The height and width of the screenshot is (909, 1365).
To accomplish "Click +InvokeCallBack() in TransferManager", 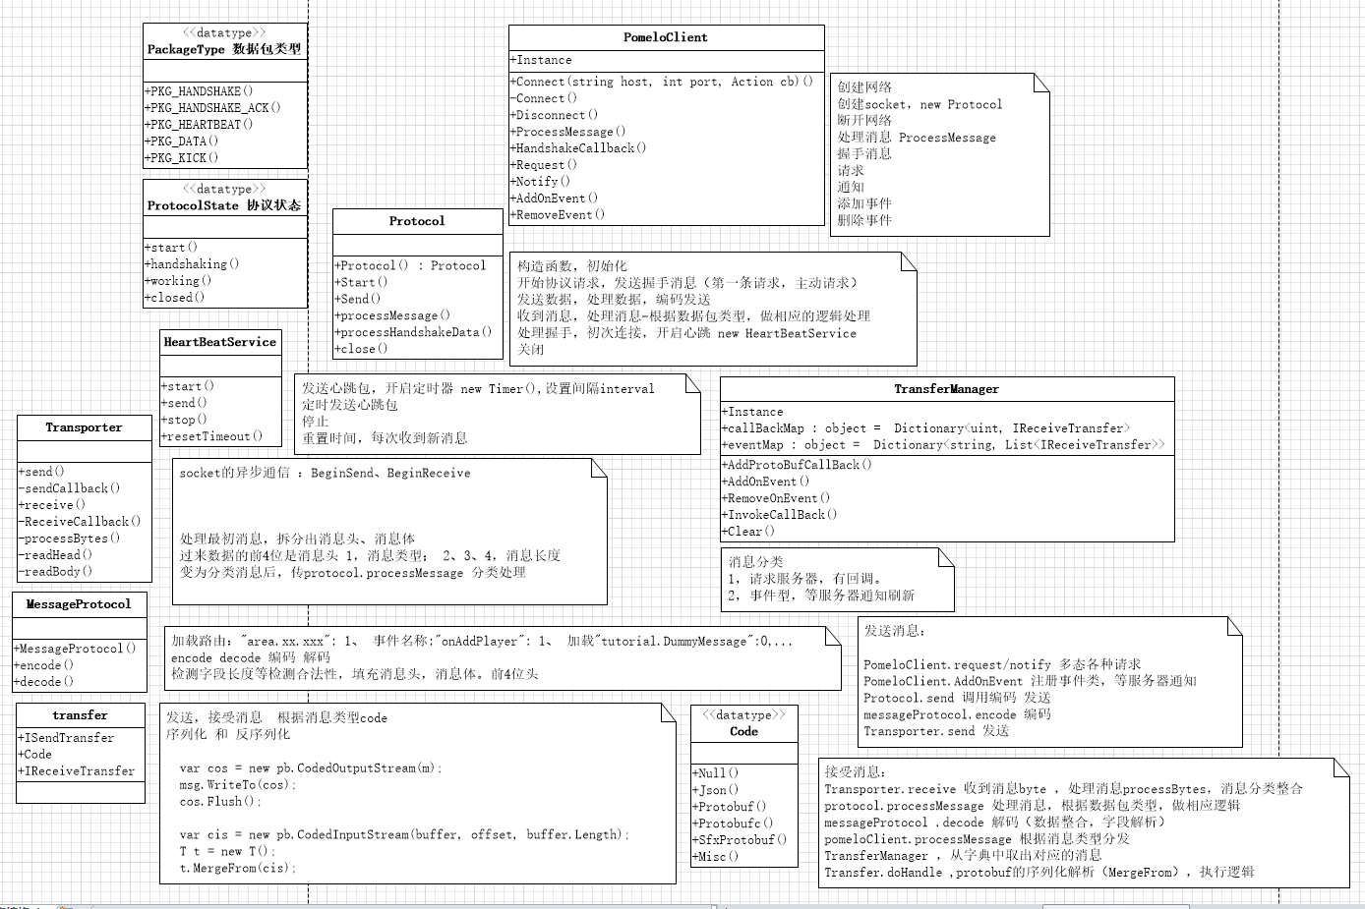I will 780,515.
